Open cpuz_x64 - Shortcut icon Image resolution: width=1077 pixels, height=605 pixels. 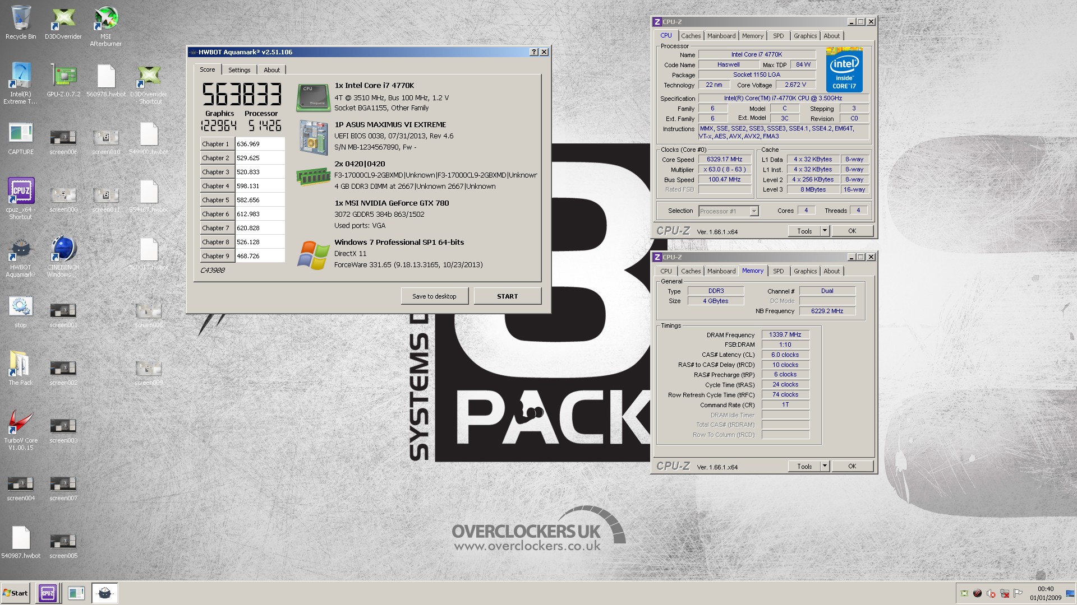(x=21, y=198)
